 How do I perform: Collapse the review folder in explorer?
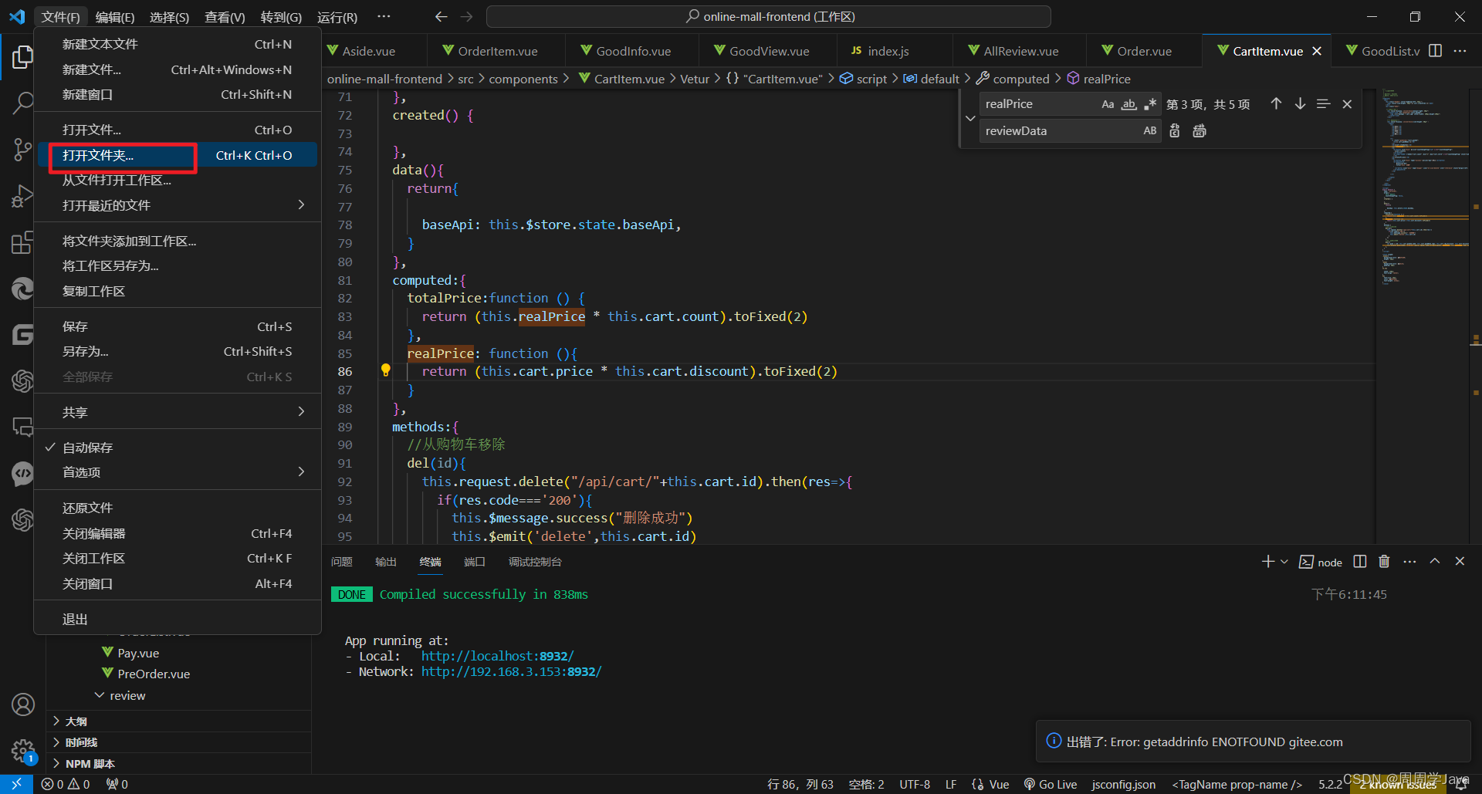(x=100, y=695)
